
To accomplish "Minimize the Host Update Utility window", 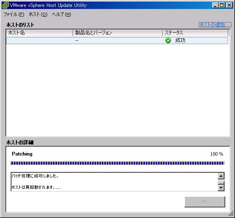I will pos(215,5).
